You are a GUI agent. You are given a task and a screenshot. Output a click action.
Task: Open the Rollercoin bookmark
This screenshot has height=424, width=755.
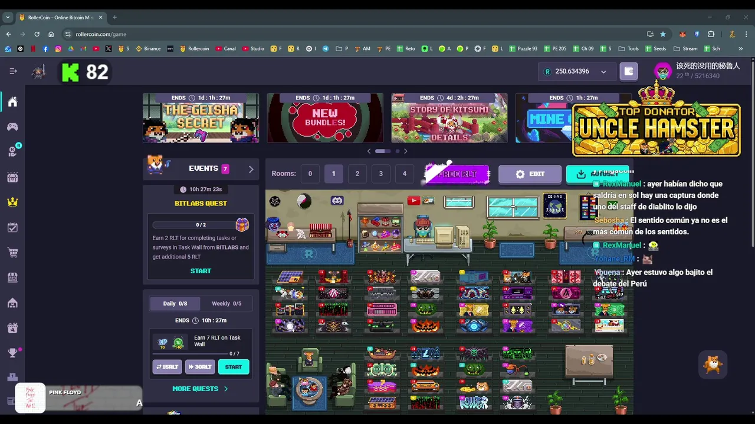[194, 49]
